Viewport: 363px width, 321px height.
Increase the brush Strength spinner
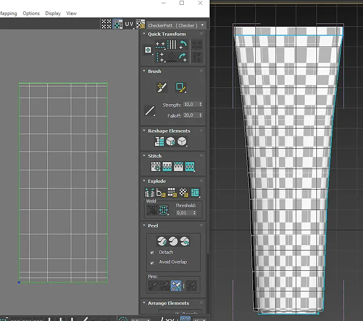click(200, 103)
